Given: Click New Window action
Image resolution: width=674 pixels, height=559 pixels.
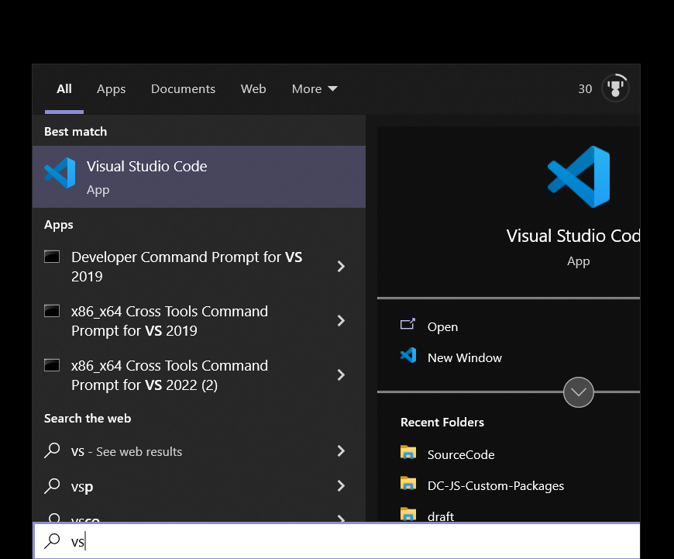Looking at the screenshot, I should tap(465, 358).
